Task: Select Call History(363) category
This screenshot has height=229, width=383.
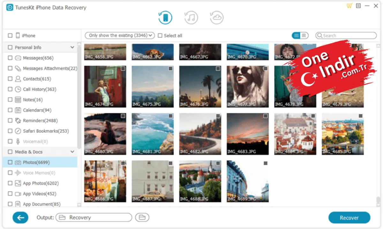Action: [x=40, y=89]
